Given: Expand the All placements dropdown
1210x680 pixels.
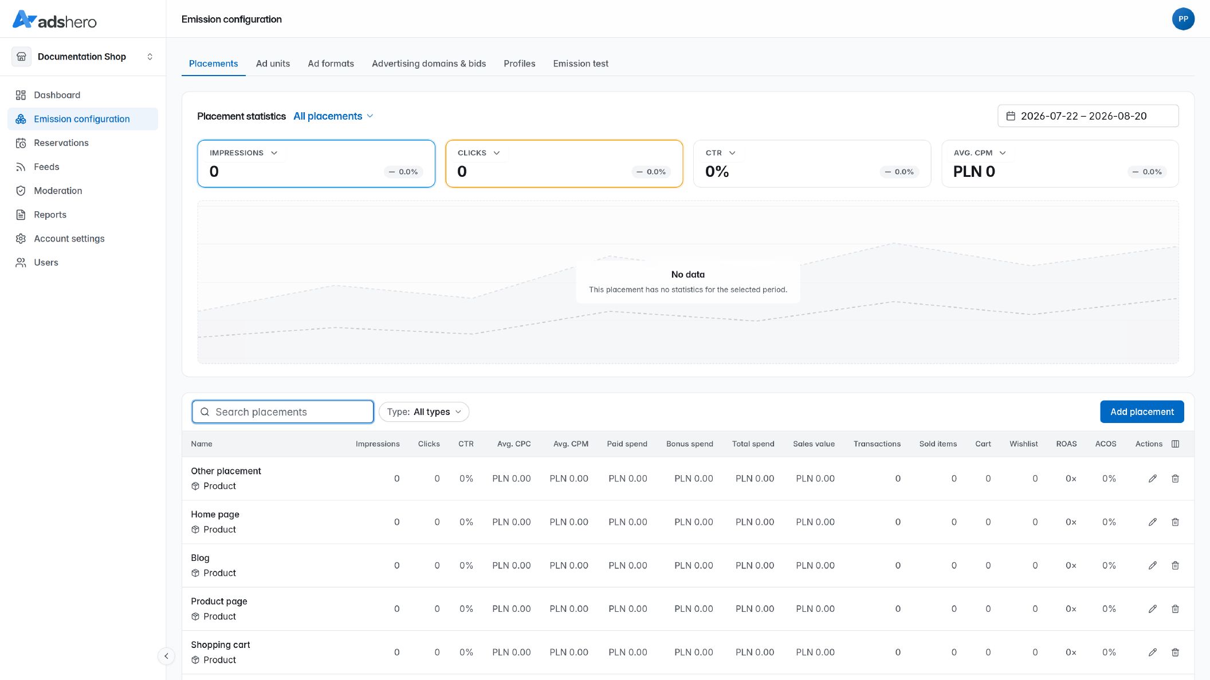Looking at the screenshot, I should click(333, 116).
